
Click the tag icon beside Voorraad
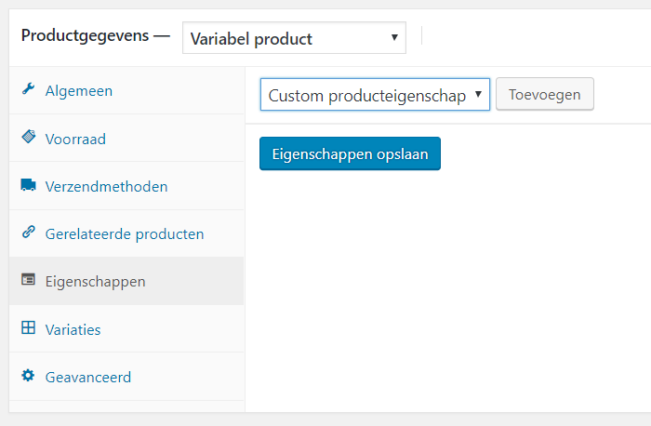[28, 136]
